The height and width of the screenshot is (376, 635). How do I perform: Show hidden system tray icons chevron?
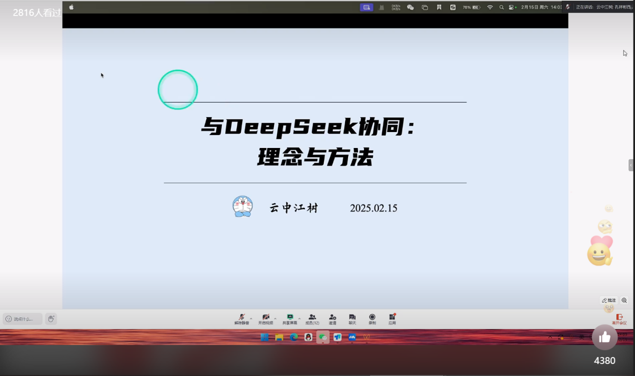[x=550, y=337]
